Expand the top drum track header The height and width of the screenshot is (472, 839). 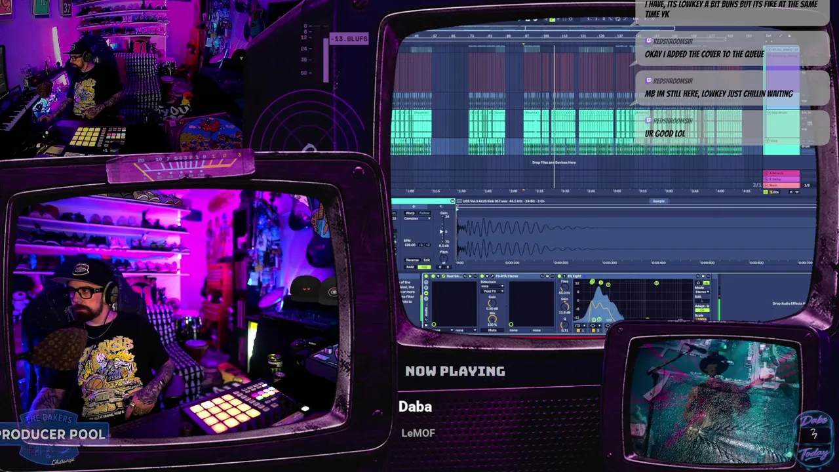[x=769, y=113]
